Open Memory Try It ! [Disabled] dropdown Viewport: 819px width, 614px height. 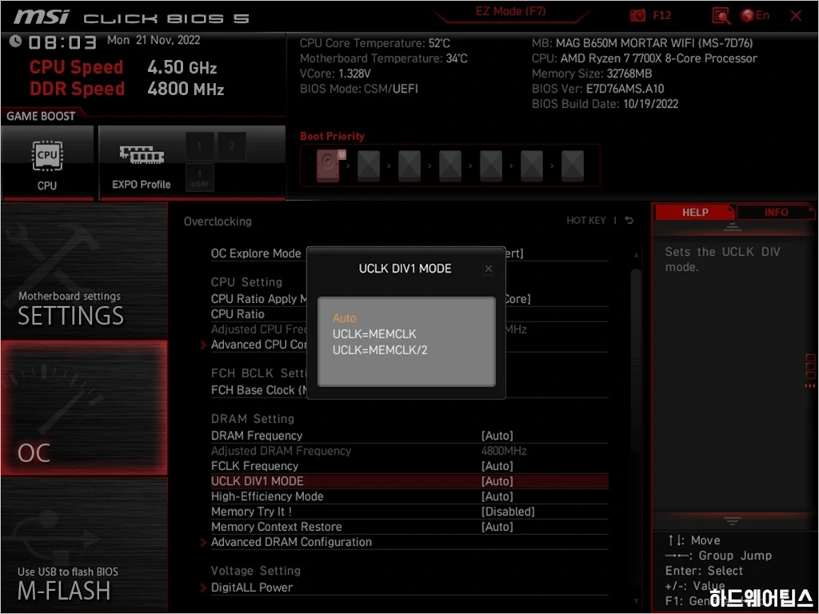click(508, 511)
